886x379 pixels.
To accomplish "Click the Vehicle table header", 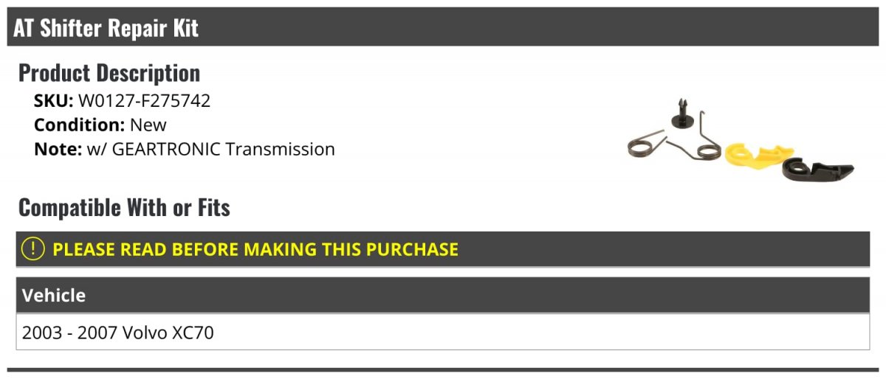I will coord(54,296).
